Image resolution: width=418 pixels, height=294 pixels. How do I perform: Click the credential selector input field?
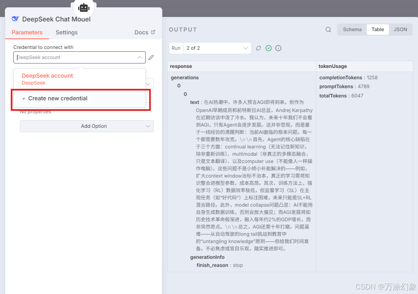pos(80,57)
